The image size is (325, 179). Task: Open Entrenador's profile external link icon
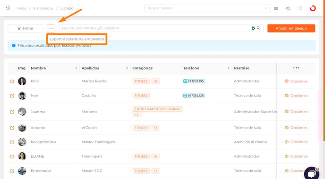[12, 171]
